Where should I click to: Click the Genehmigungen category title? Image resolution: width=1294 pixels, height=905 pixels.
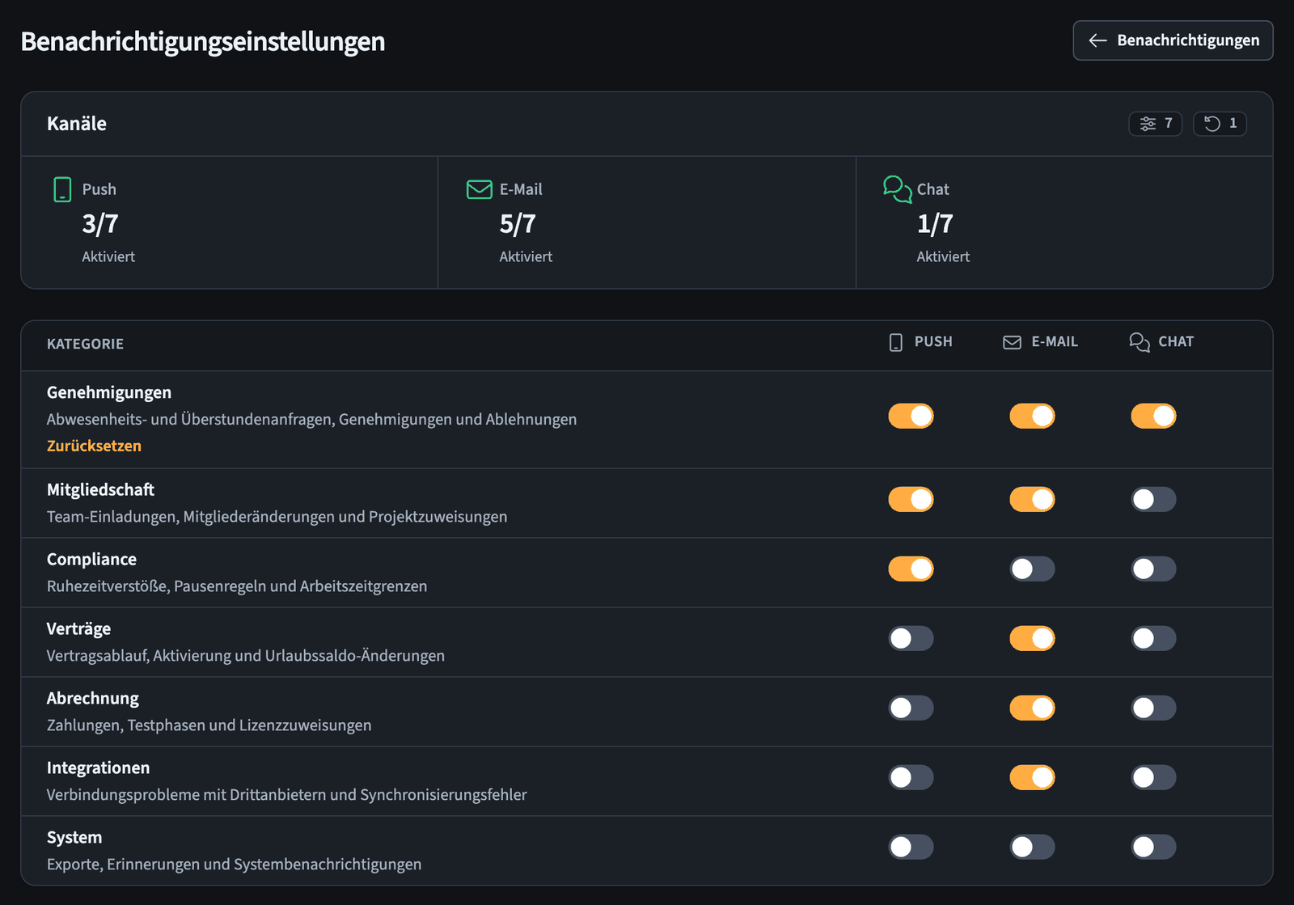coord(109,392)
